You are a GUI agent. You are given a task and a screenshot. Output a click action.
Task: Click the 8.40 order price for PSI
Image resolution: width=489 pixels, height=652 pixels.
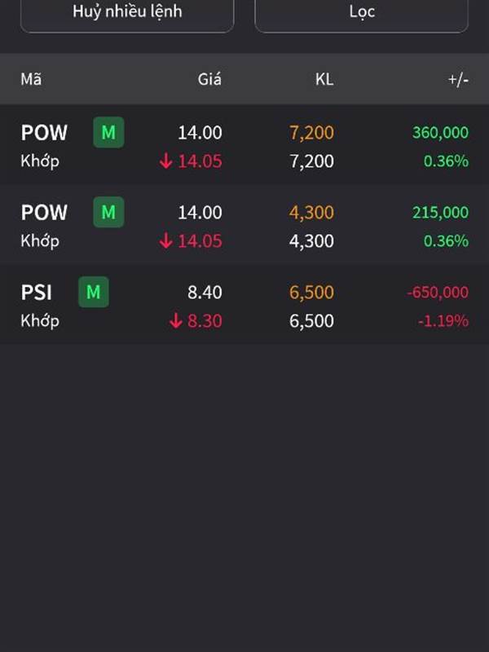click(204, 293)
